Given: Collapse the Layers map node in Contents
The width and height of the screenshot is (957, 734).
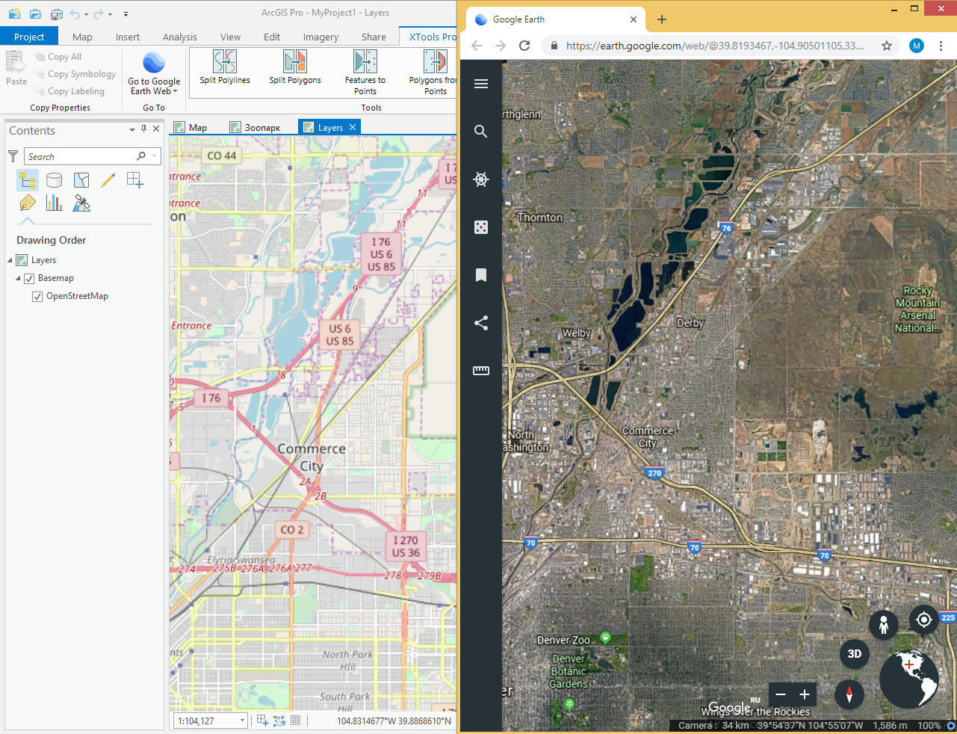Looking at the screenshot, I should [10, 260].
